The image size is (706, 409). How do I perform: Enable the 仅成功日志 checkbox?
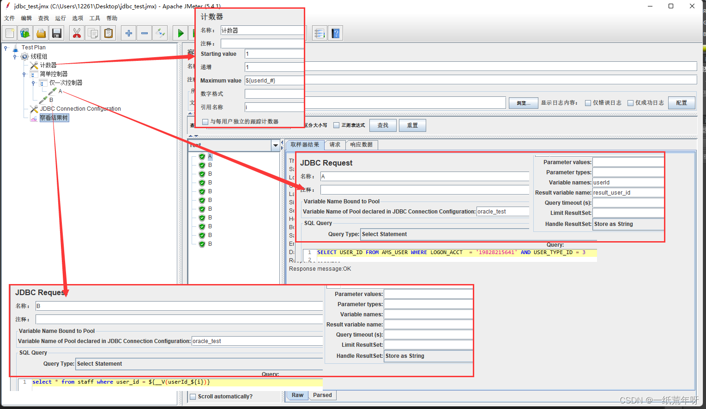(630, 103)
